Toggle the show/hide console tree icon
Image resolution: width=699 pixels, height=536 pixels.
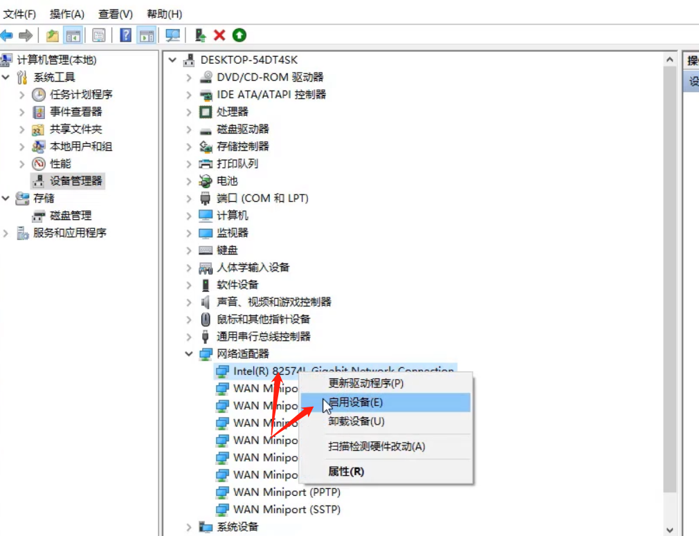coord(74,35)
